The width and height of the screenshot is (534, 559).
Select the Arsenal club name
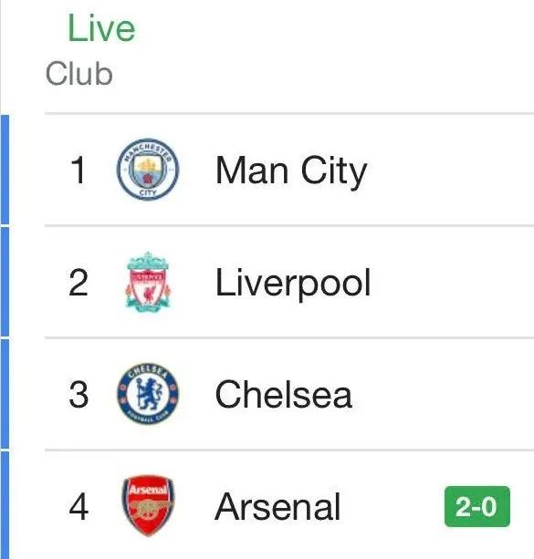[x=277, y=506]
